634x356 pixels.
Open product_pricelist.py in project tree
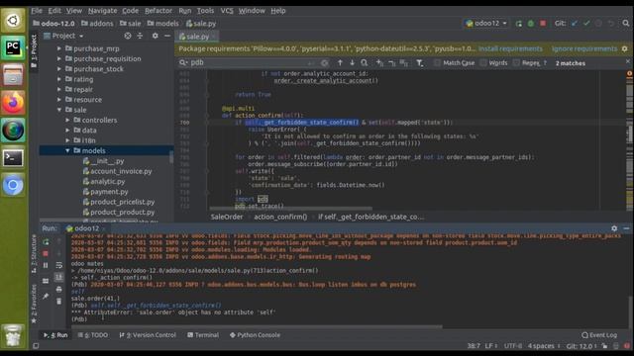click(x=122, y=202)
